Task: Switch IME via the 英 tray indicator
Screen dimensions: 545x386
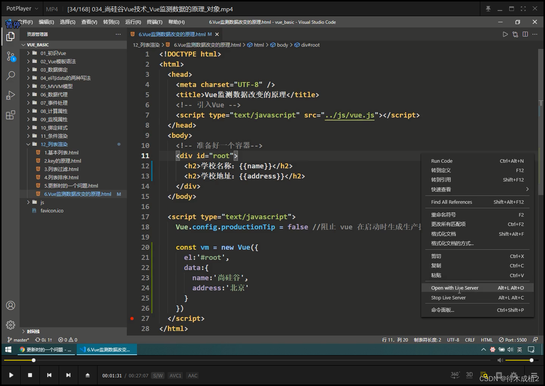Action: pyautogui.click(x=519, y=349)
